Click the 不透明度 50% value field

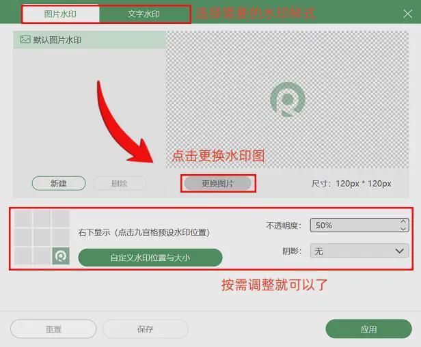coord(352,225)
